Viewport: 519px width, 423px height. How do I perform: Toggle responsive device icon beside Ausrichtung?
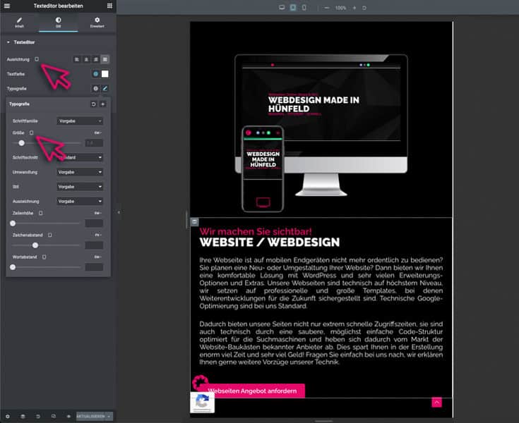pyautogui.click(x=37, y=59)
